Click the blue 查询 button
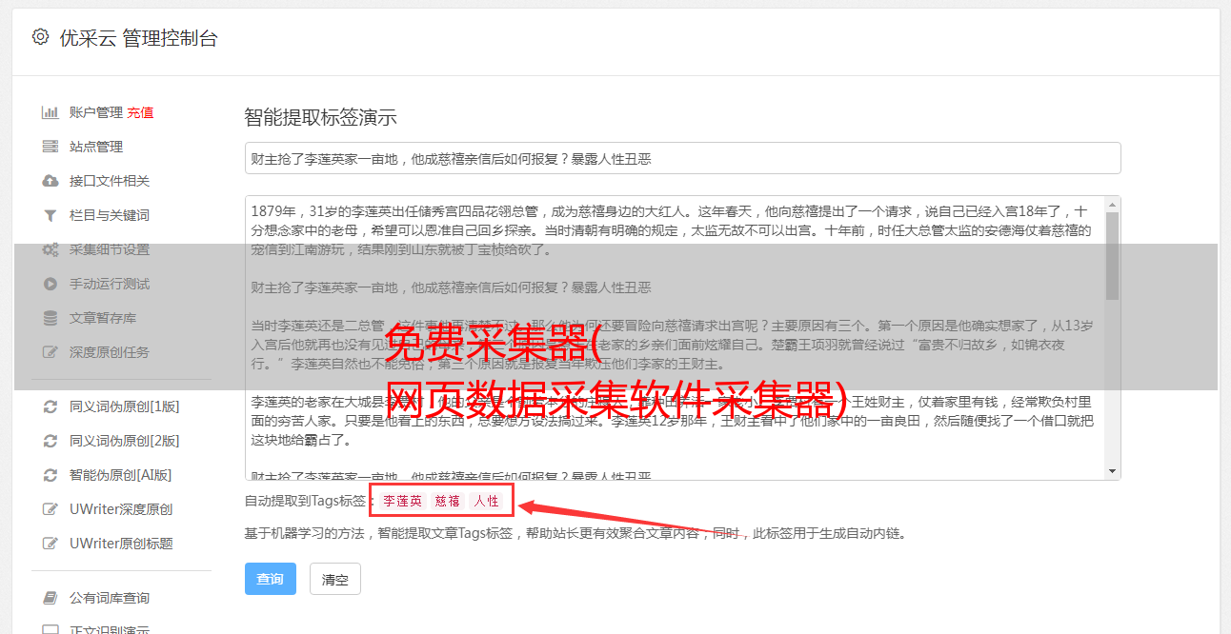This screenshot has height=634, width=1231. point(271,579)
